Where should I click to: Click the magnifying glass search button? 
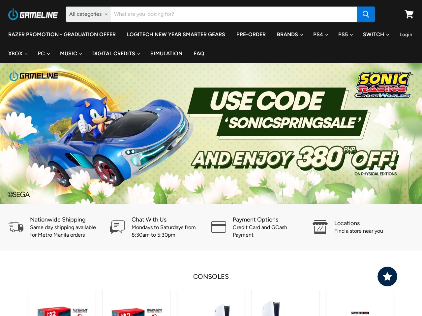click(366, 14)
